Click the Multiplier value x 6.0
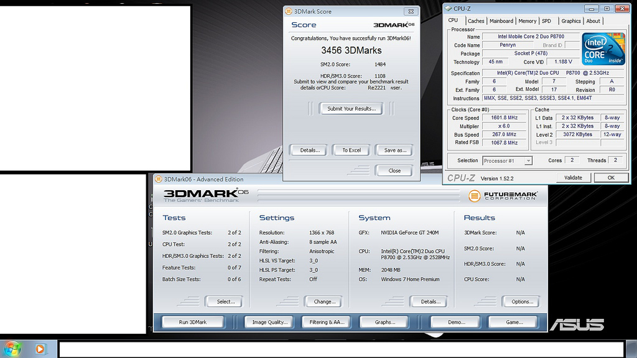The image size is (637, 358). 504,126
